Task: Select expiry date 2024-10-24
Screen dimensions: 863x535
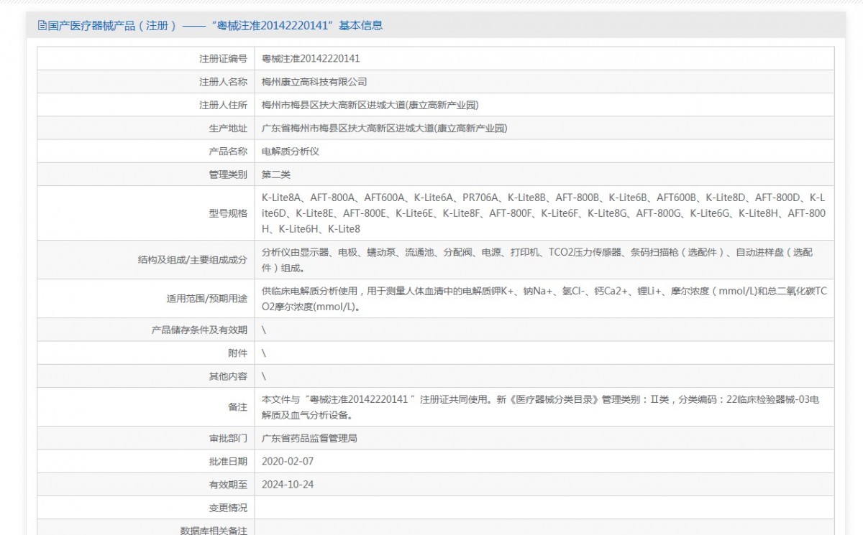Action: point(288,484)
